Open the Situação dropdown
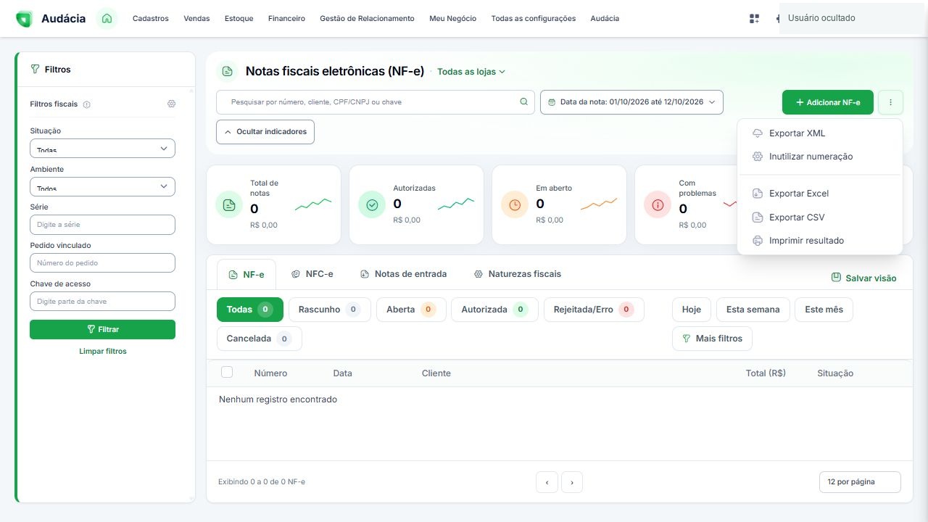The height and width of the screenshot is (522, 928). point(102,148)
